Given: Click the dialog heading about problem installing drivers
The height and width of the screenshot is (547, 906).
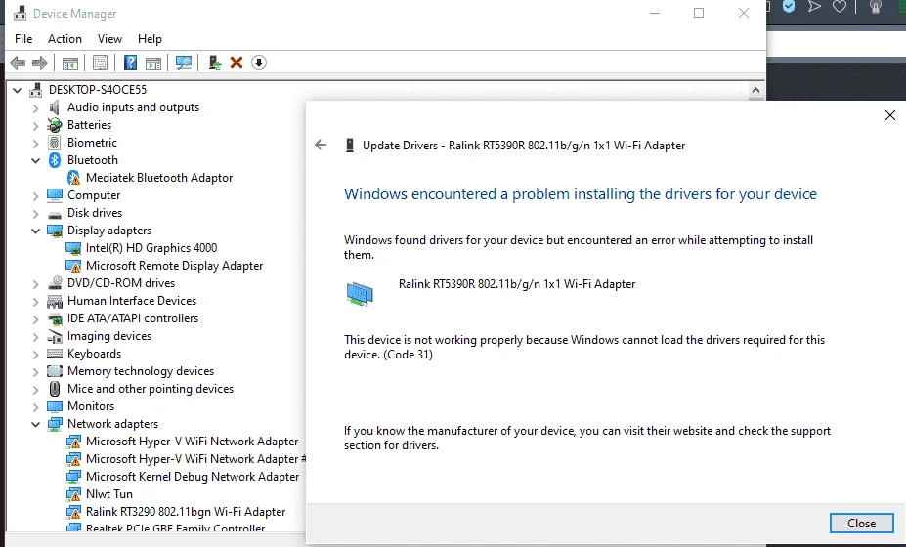Looking at the screenshot, I should [x=581, y=194].
